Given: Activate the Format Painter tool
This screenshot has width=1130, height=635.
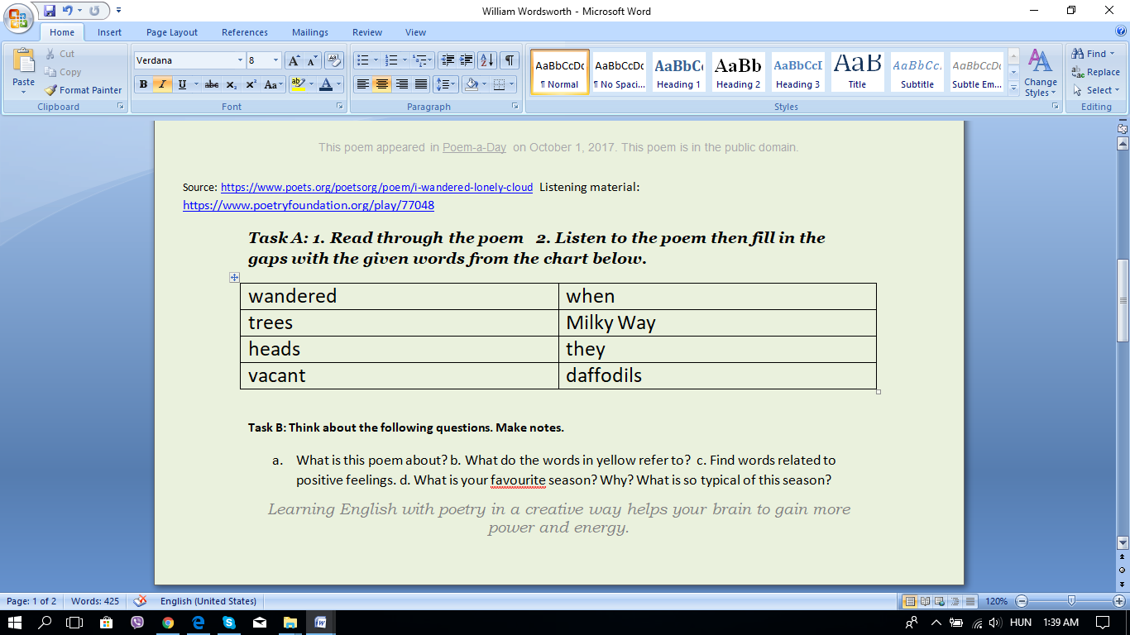Looking at the screenshot, I should (83, 90).
